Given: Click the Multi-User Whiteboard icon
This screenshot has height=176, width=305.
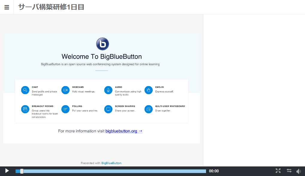Looking at the screenshot, I should tap(149, 109).
